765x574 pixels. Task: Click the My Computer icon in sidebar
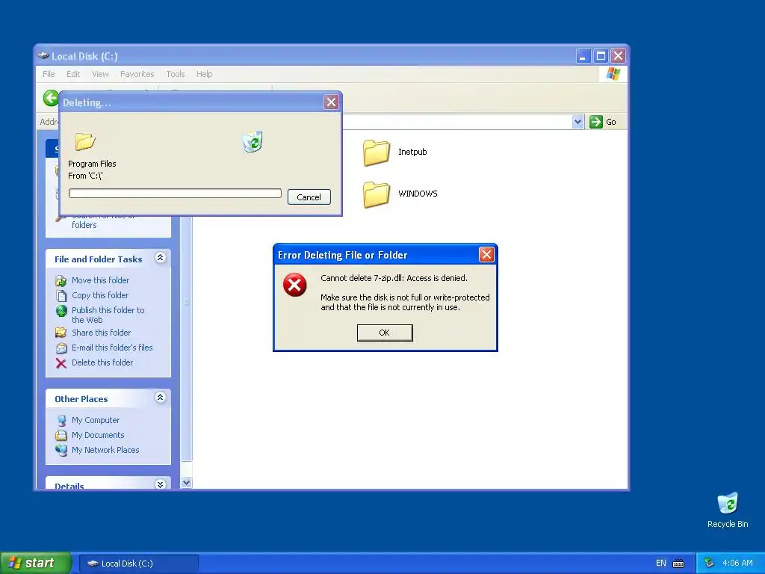point(61,420)
